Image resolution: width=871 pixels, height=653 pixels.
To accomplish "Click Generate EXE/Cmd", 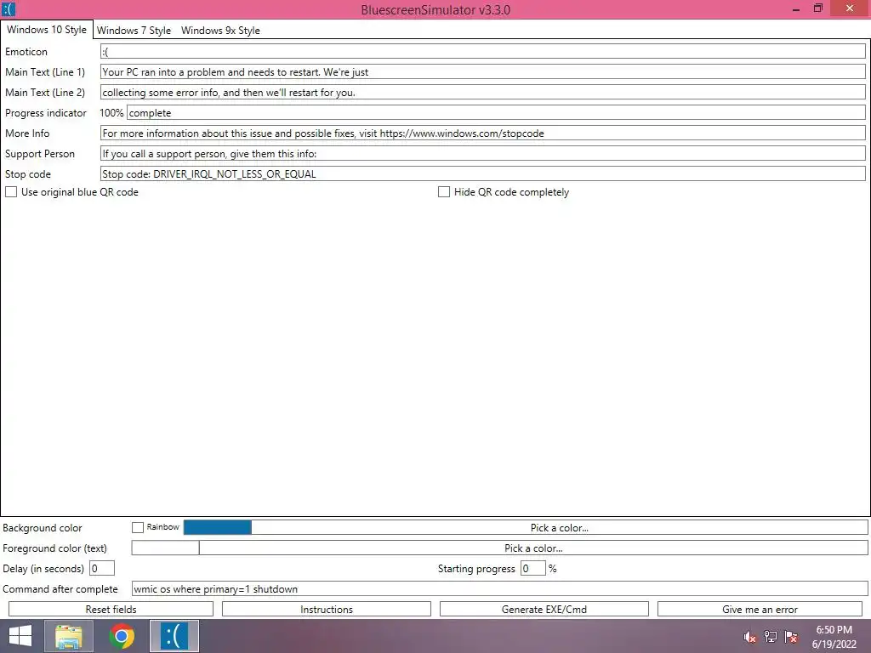I will coord(544,609).
